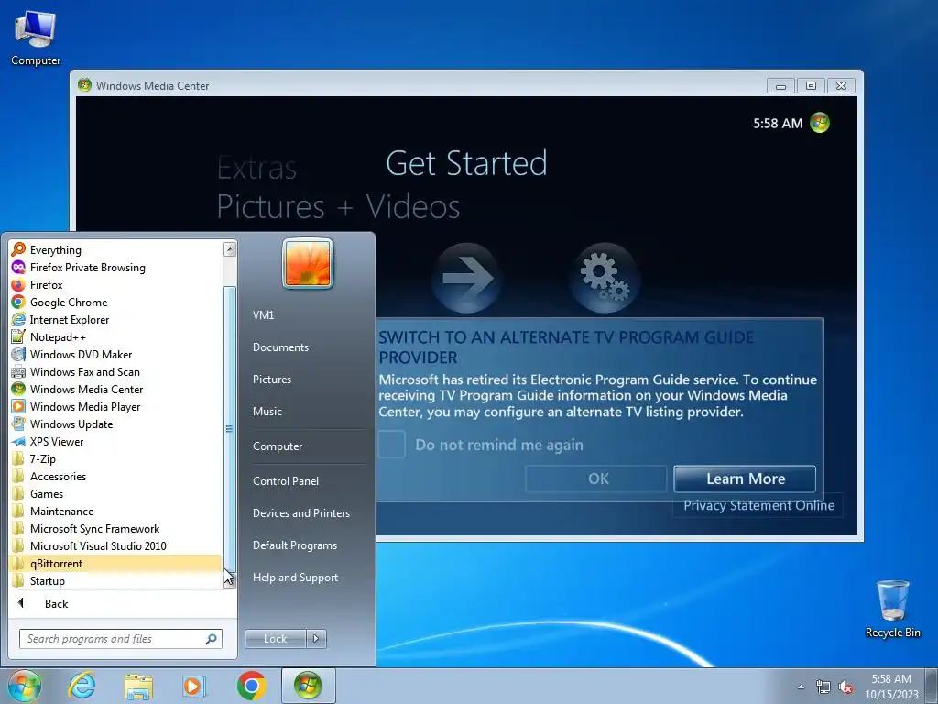938x704 pixels.
Task: Open Privacy Statement Online link
Action: coord(758,506)
